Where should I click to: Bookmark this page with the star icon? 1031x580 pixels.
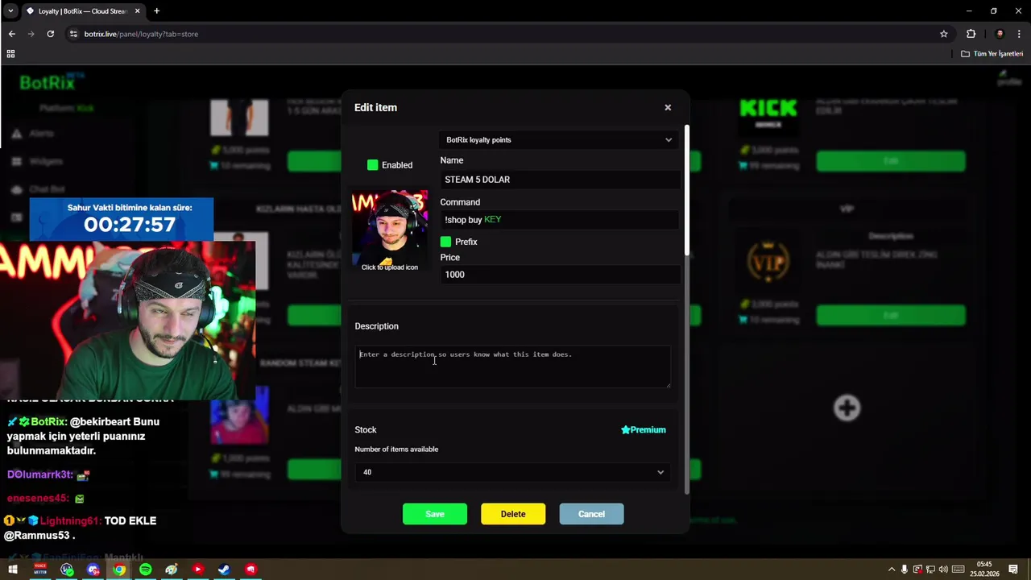944,34
